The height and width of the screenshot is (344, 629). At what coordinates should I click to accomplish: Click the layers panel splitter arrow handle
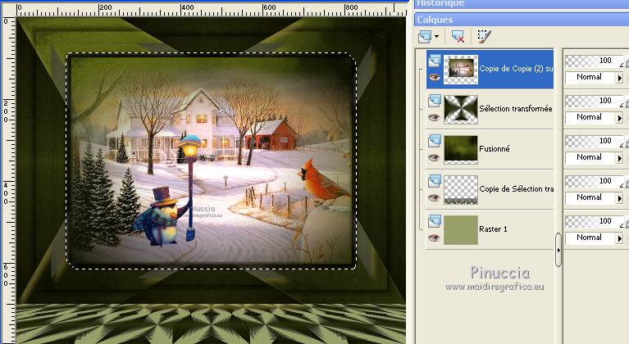coord(558,251)
